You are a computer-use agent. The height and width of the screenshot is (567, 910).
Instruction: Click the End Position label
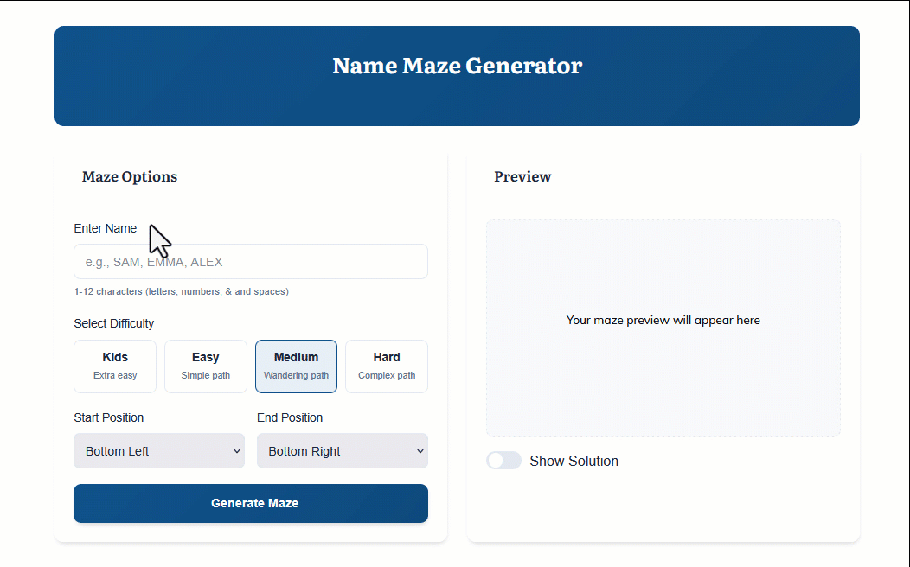(290, 417)
